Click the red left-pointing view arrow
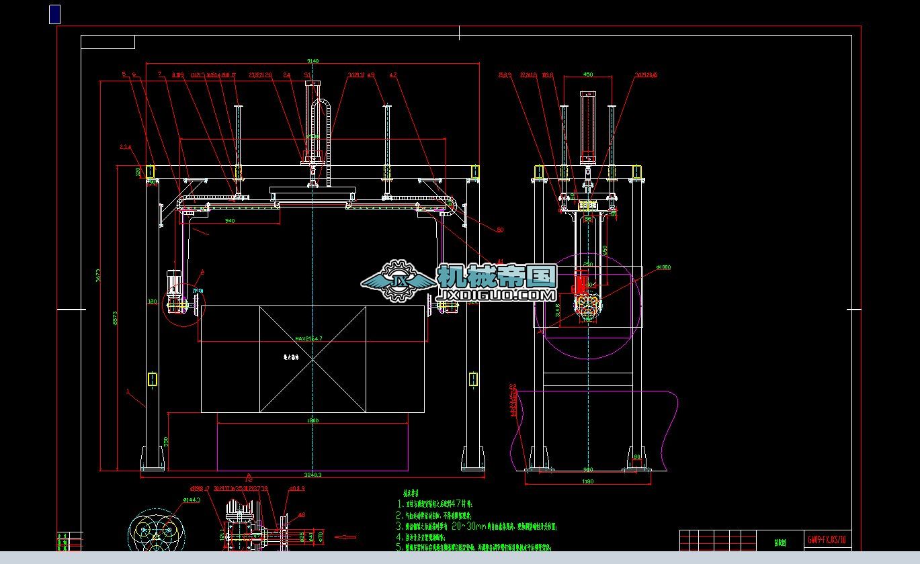This screenshot has height=564, width=920. [x=345, y=536]
